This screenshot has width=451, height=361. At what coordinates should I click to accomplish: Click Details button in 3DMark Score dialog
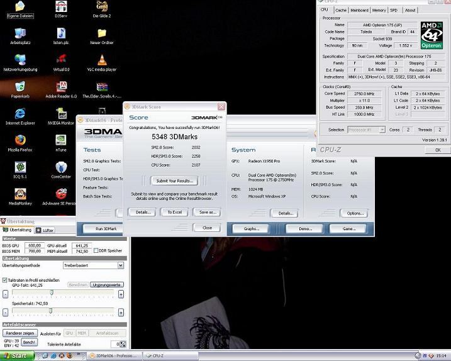142,213
